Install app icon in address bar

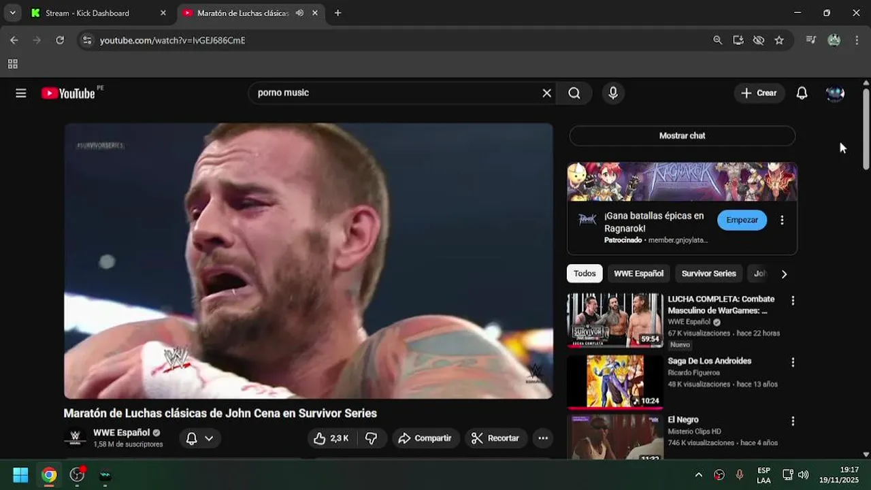pyautogui.click(x=738, y=40)
